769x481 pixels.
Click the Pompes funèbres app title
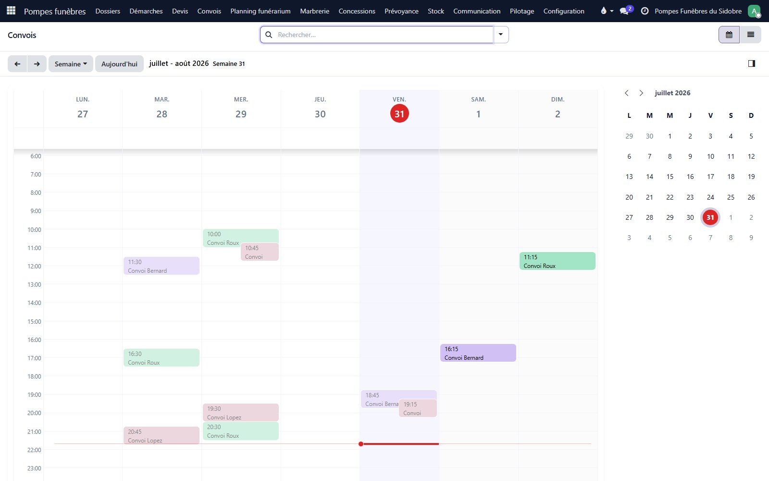click(55, 11)
